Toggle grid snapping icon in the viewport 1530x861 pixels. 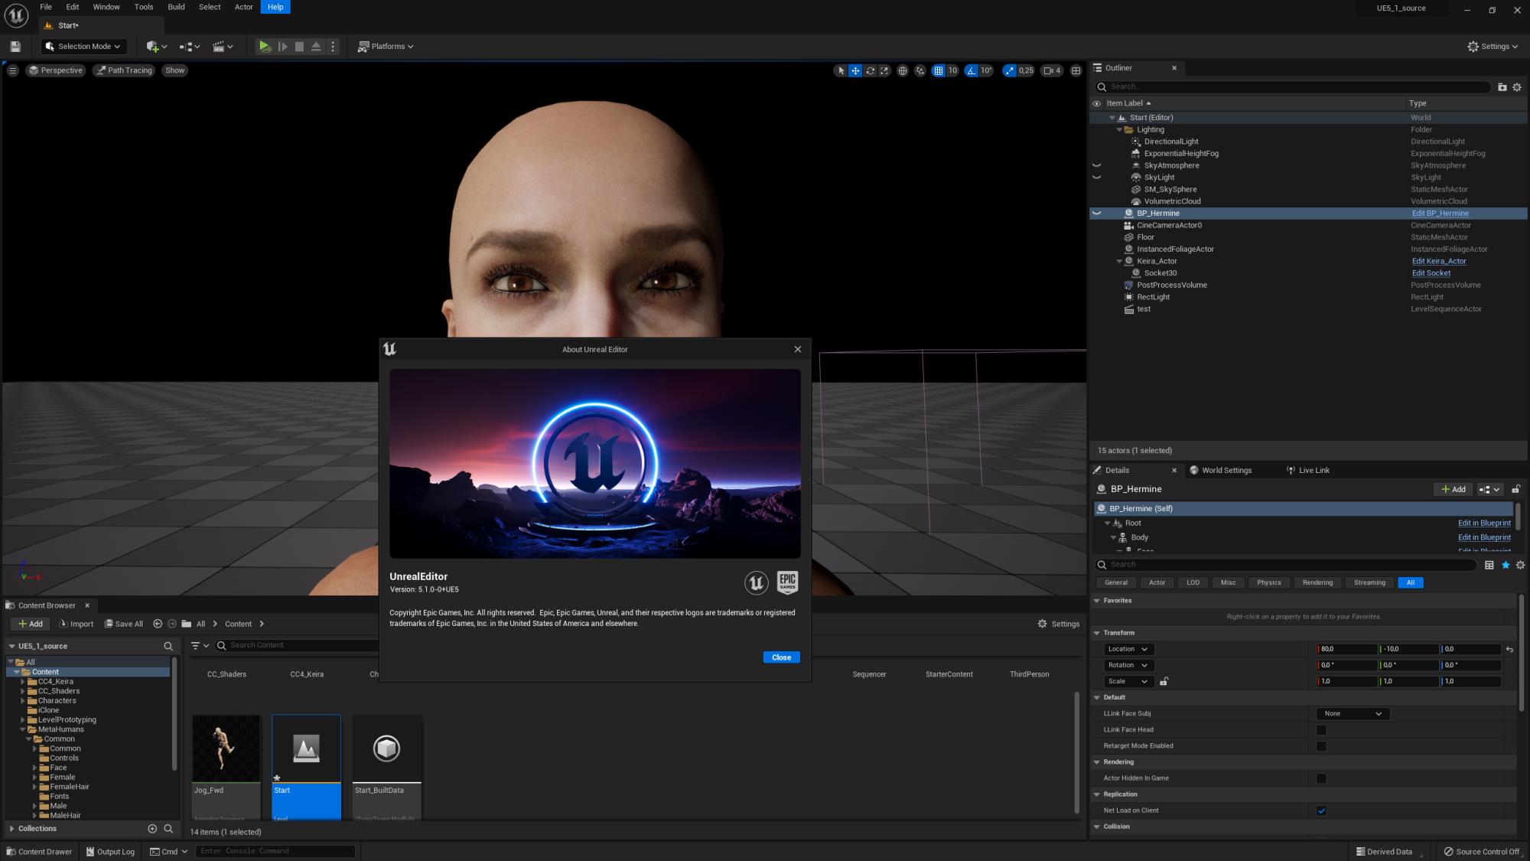tap(938, 70)
